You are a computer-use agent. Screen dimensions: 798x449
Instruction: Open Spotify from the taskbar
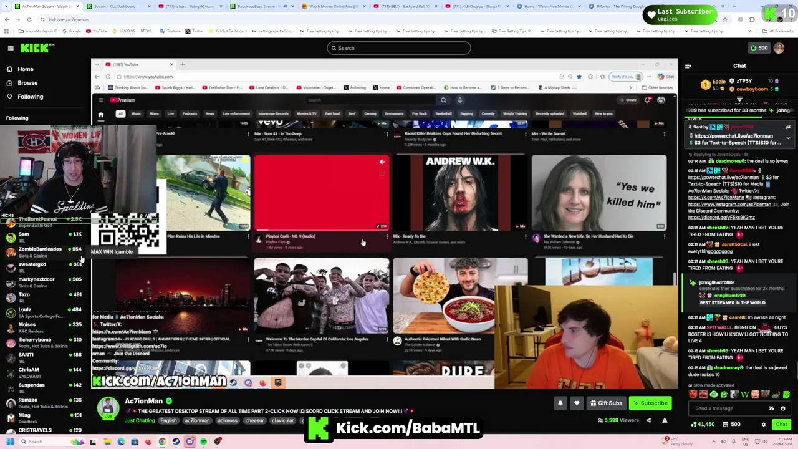coord(203,442)
